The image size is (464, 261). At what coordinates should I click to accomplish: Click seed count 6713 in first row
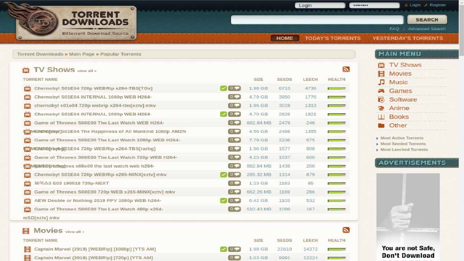point(285,88)
